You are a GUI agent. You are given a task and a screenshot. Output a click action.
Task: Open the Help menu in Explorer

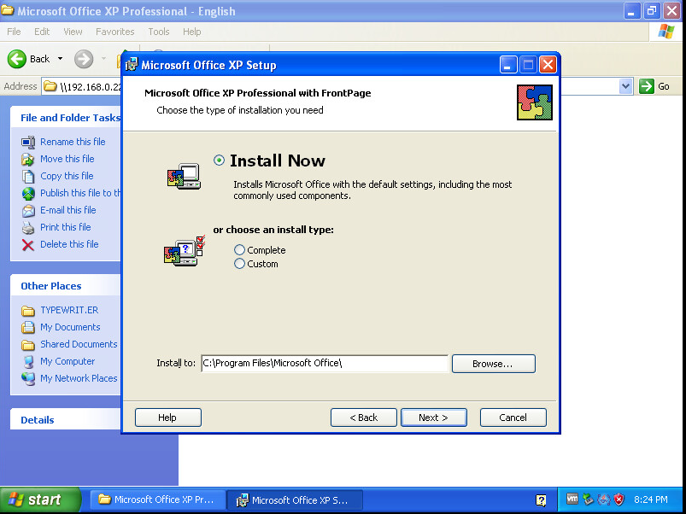[191, 32]
